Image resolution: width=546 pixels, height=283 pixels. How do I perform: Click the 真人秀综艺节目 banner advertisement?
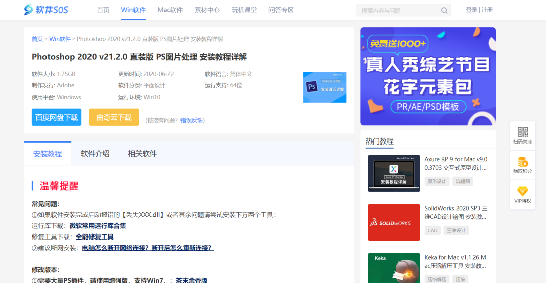tap(428, 76)
